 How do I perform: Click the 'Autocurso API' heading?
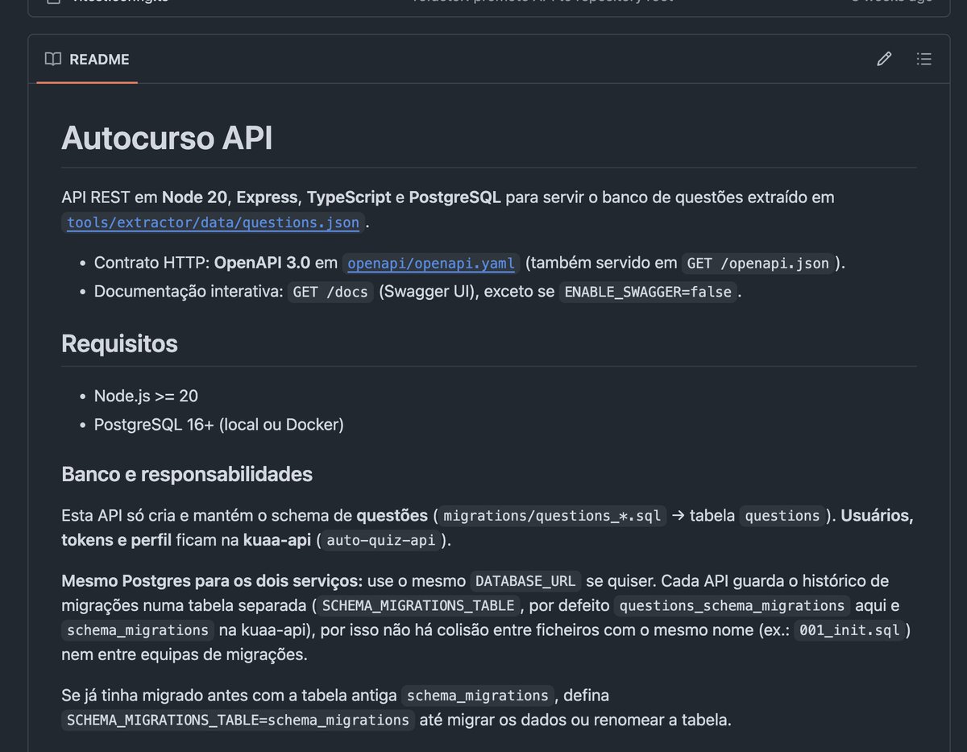(x=166, y=139)
